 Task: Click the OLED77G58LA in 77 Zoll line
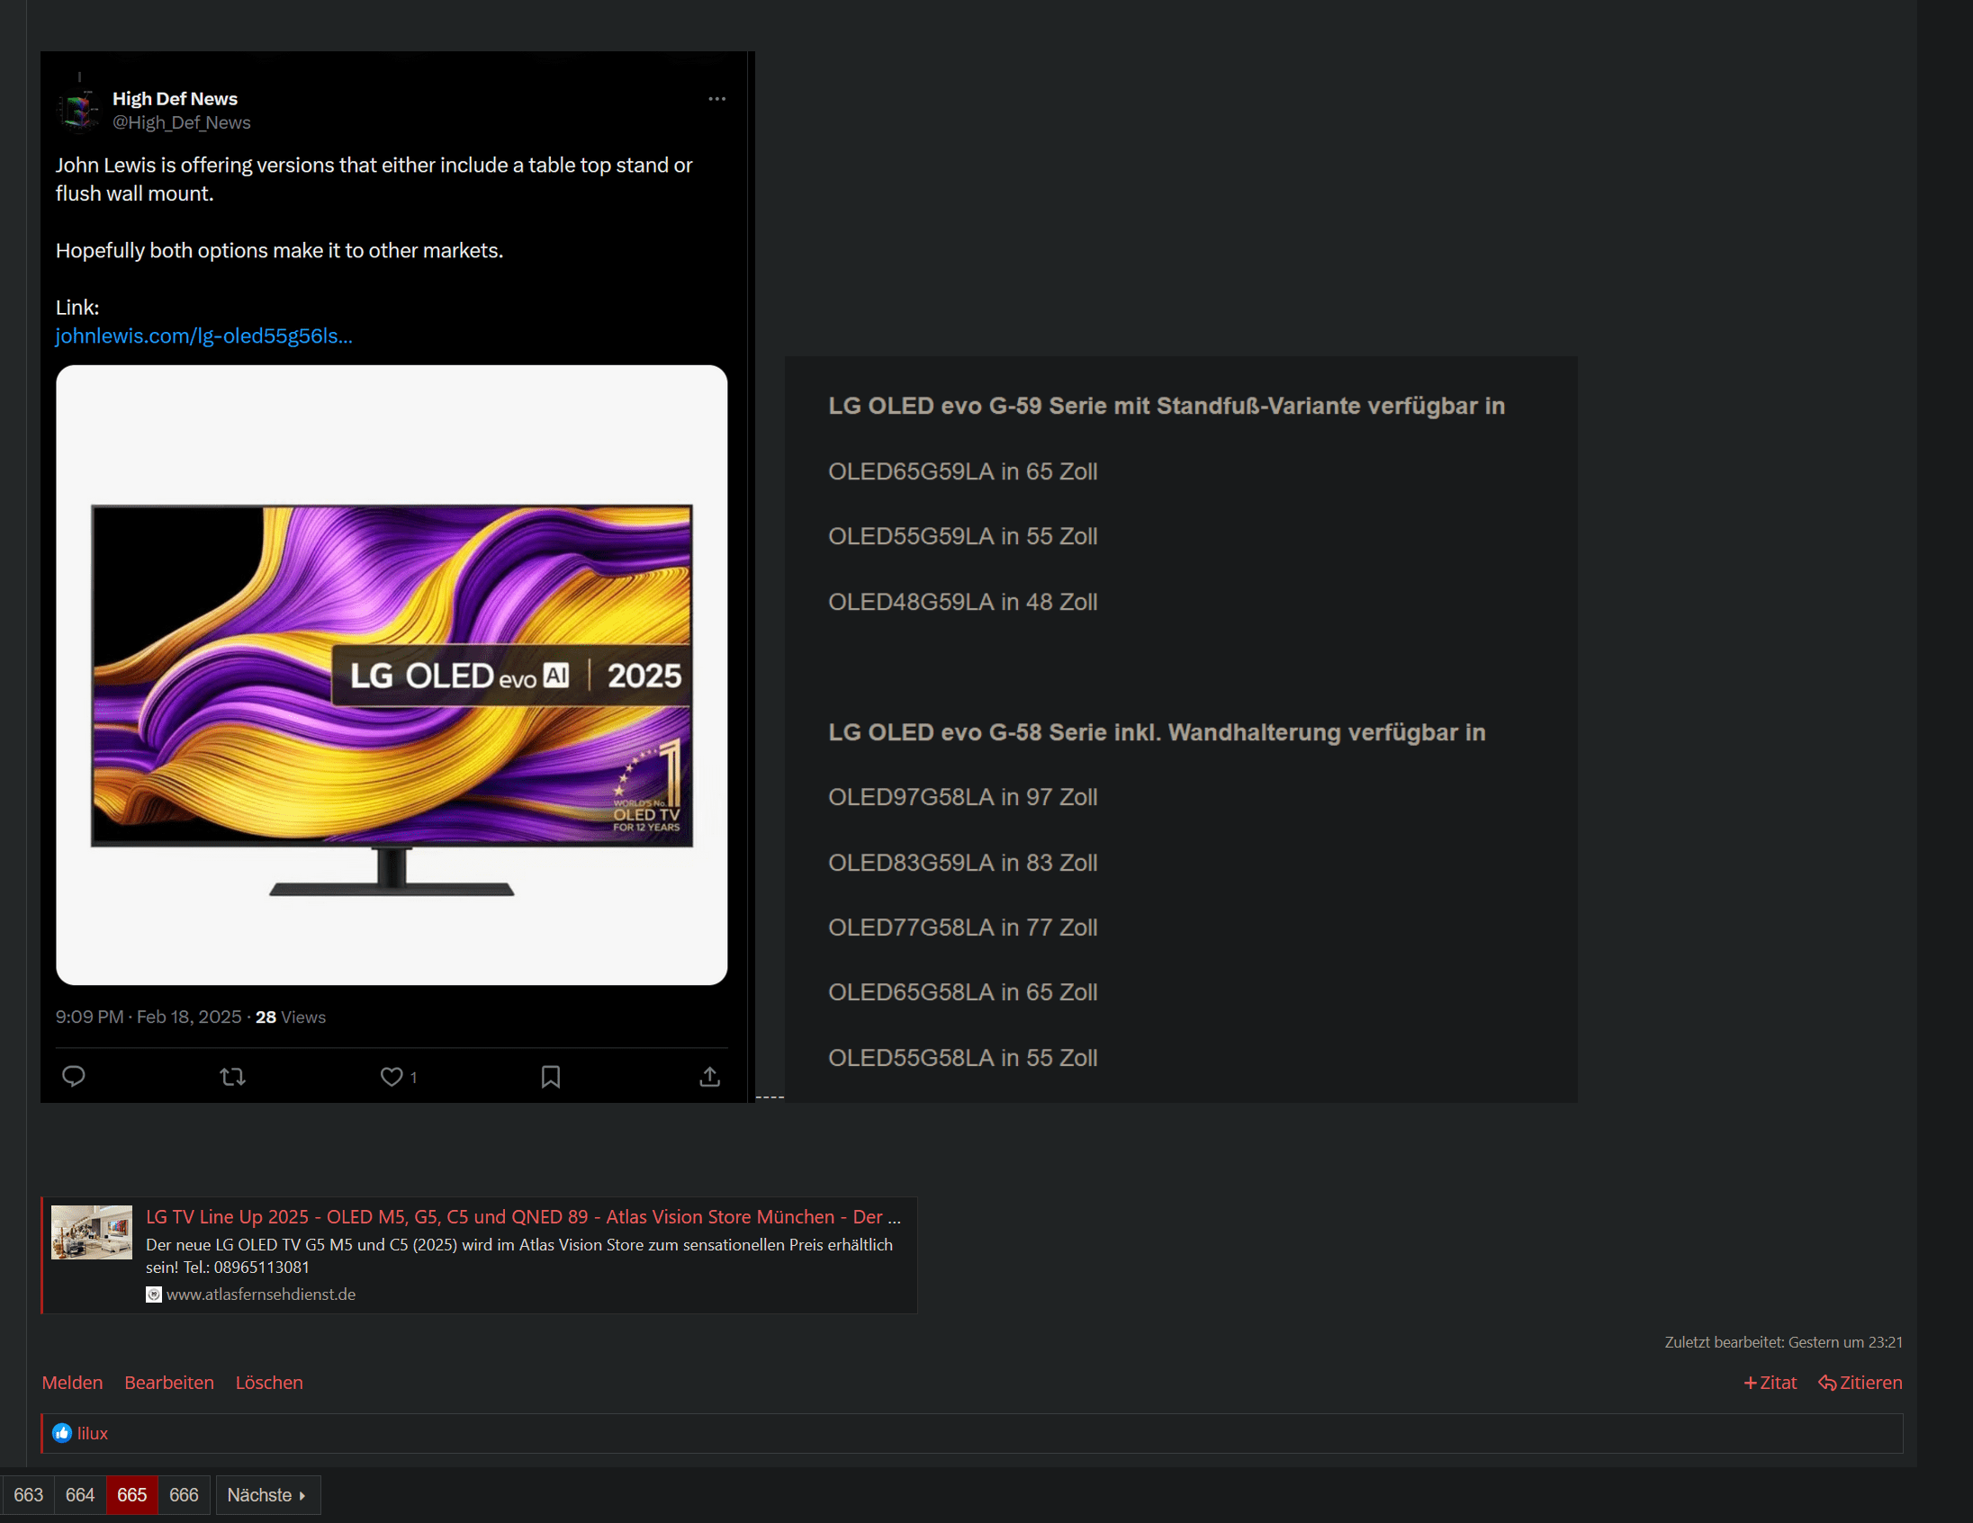pyautogui.click(x=962, y=927)
